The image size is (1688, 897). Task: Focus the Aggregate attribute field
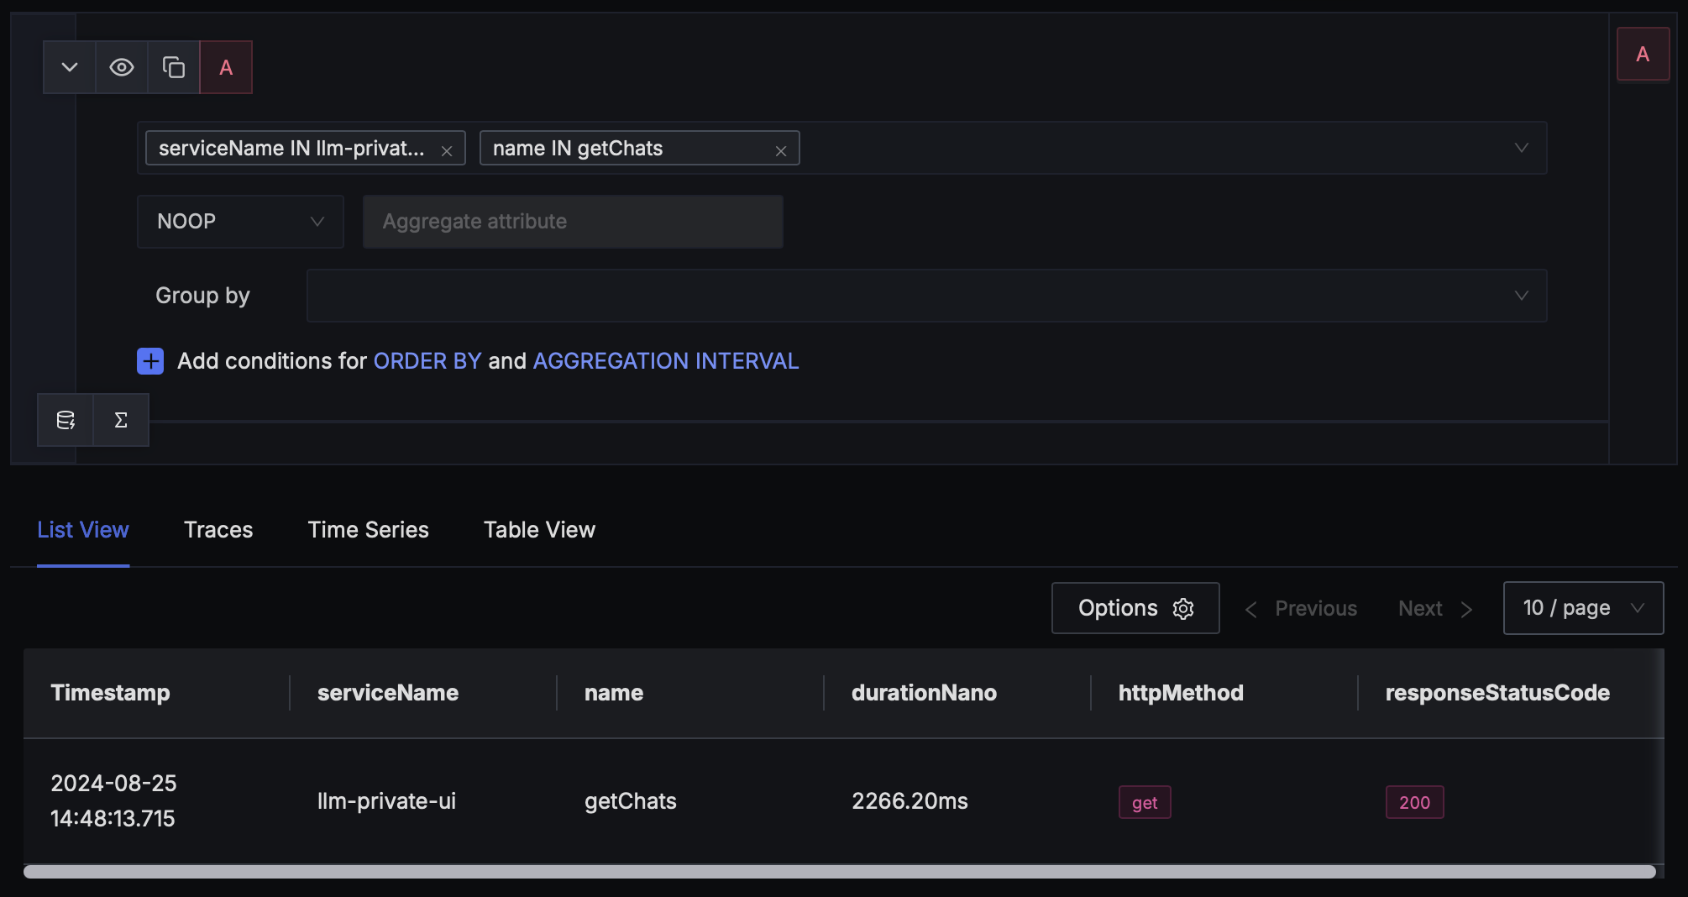[x=573, y=222]
